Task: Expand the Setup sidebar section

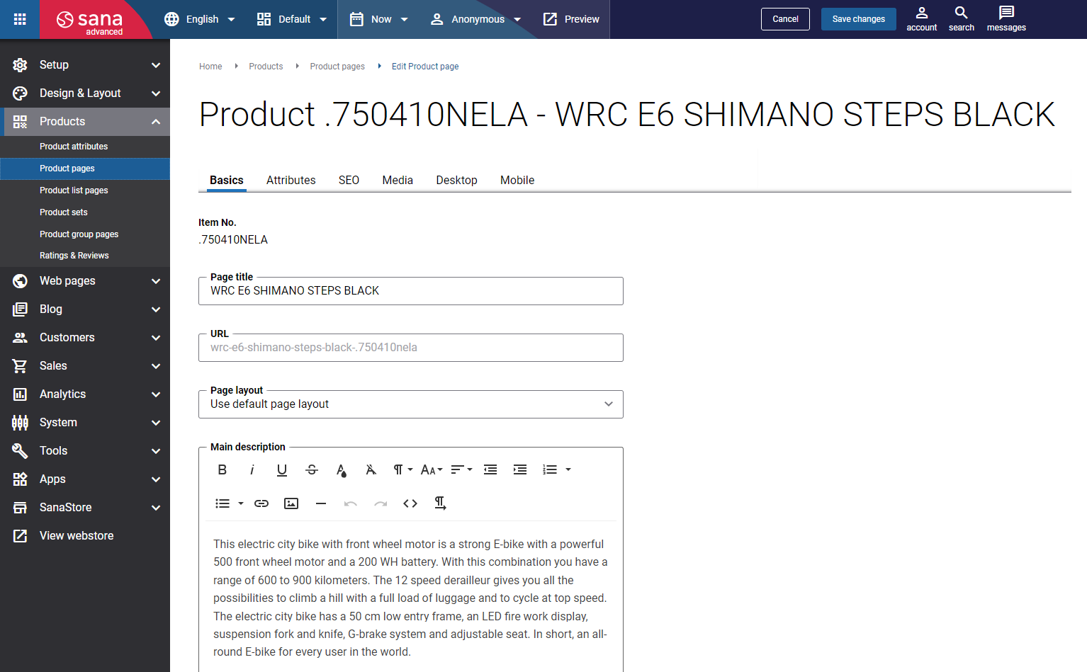Action: coord(85,65)
